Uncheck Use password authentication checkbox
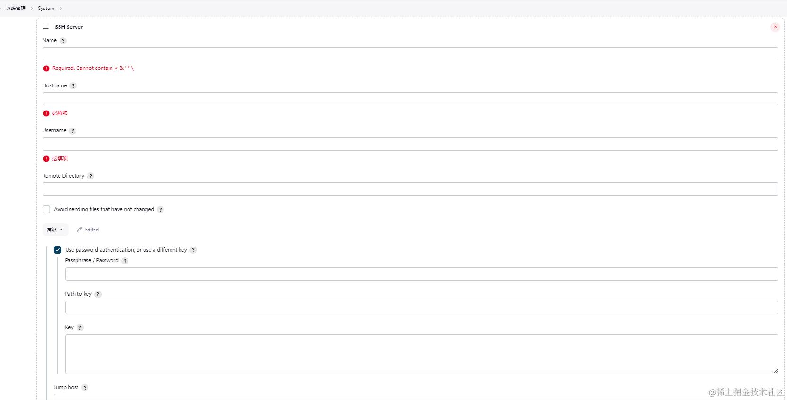The width and height of the screenshot is (787, 400). (x=58, y=250)
